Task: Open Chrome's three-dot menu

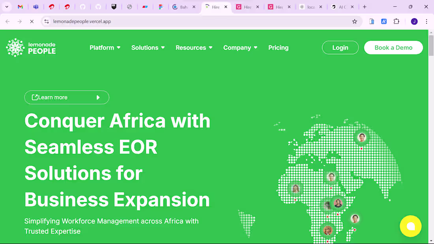Action: pyautogui.click(x=427, y=21)
